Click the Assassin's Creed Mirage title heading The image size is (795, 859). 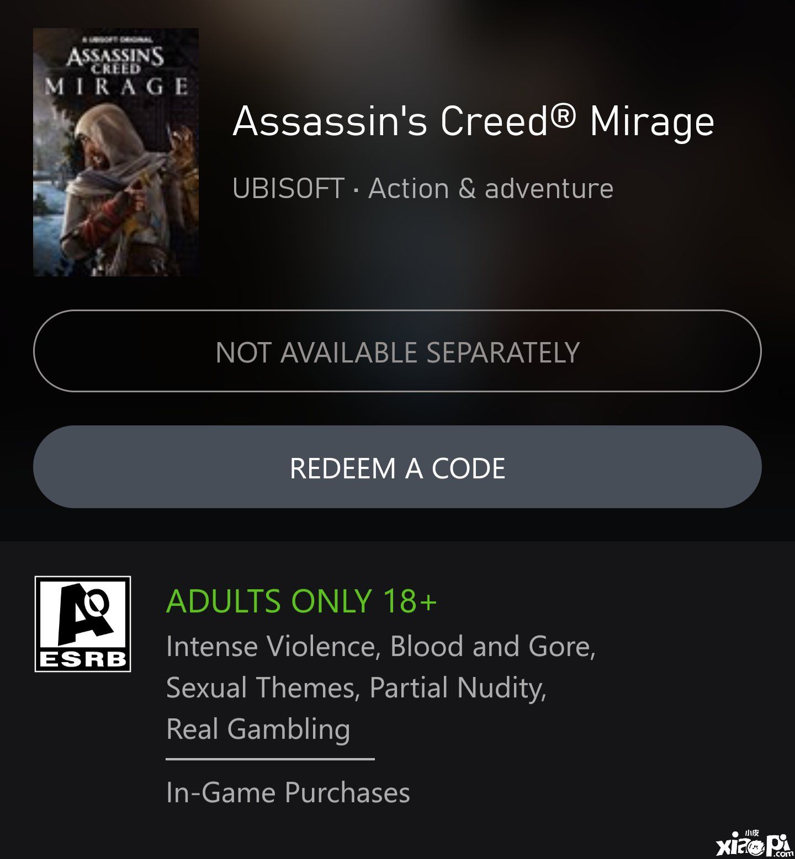[x=474, y=121]
